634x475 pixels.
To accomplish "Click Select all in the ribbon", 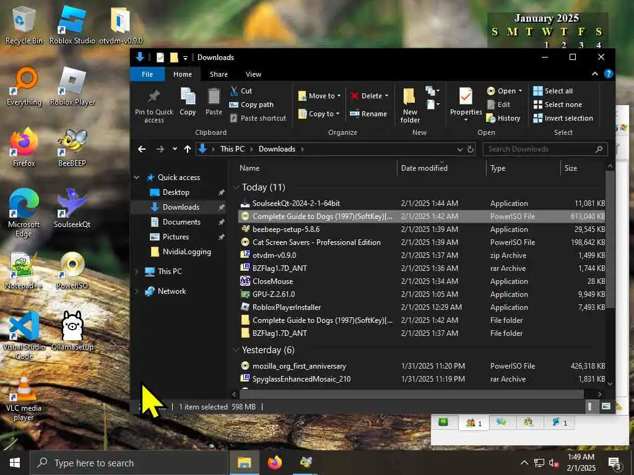I will click(553, 91).
